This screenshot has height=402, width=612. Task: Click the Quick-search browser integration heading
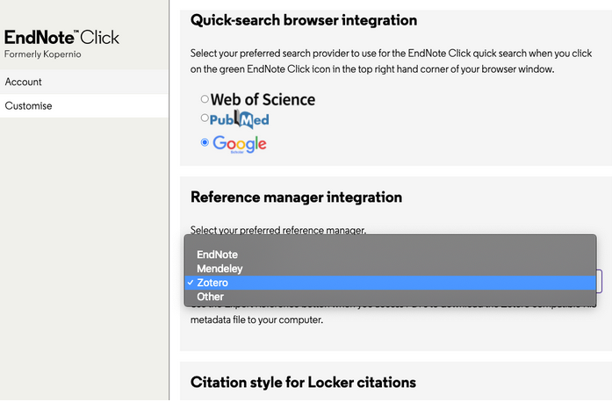(304, 20)
